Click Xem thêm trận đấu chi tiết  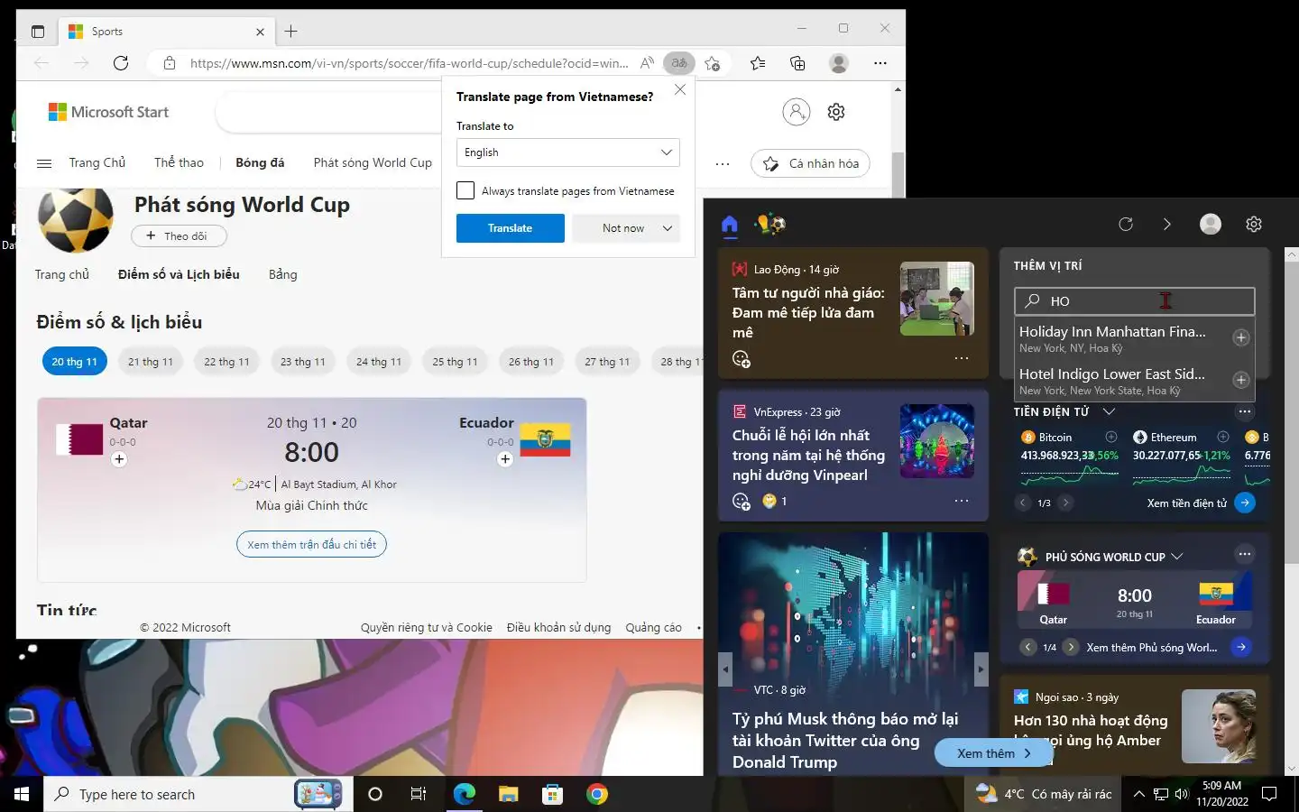[x=311, y=544]
